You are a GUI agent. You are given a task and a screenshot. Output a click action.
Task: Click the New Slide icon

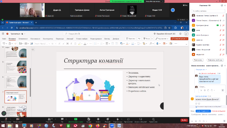(20, 43)
